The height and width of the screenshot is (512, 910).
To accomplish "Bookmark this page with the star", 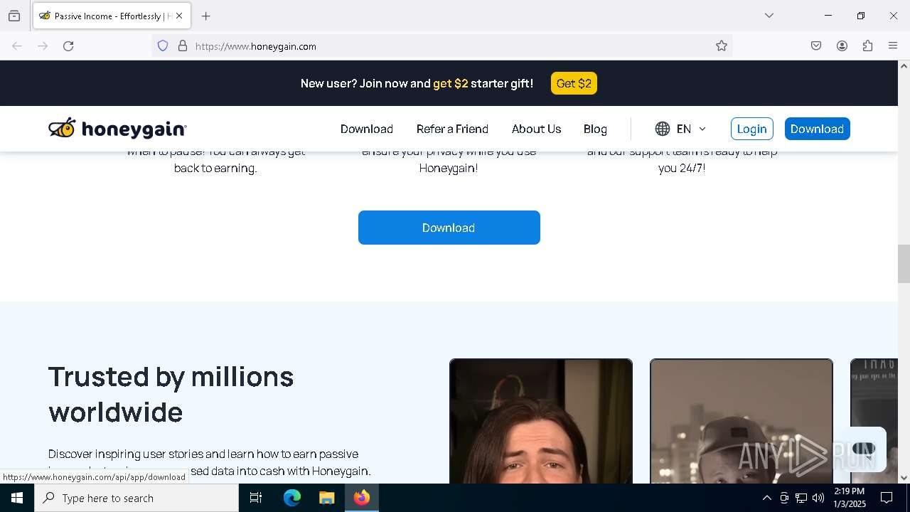I will pyautogui.click(x=722, y=46).
